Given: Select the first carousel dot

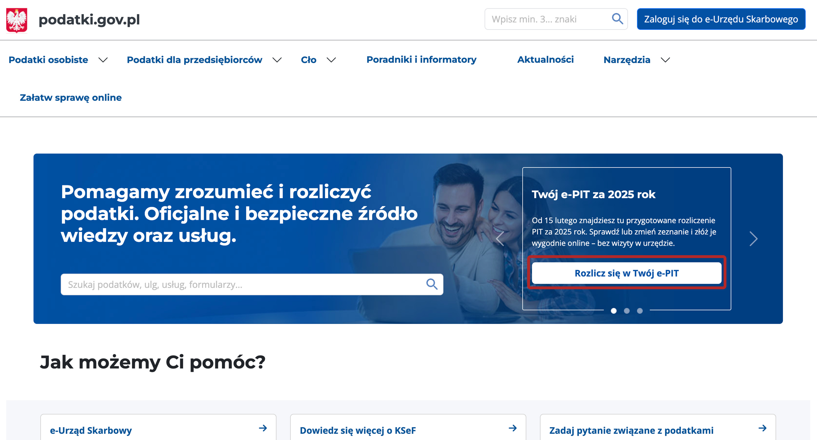Looking at the screenshot, I should pos(614,311).
